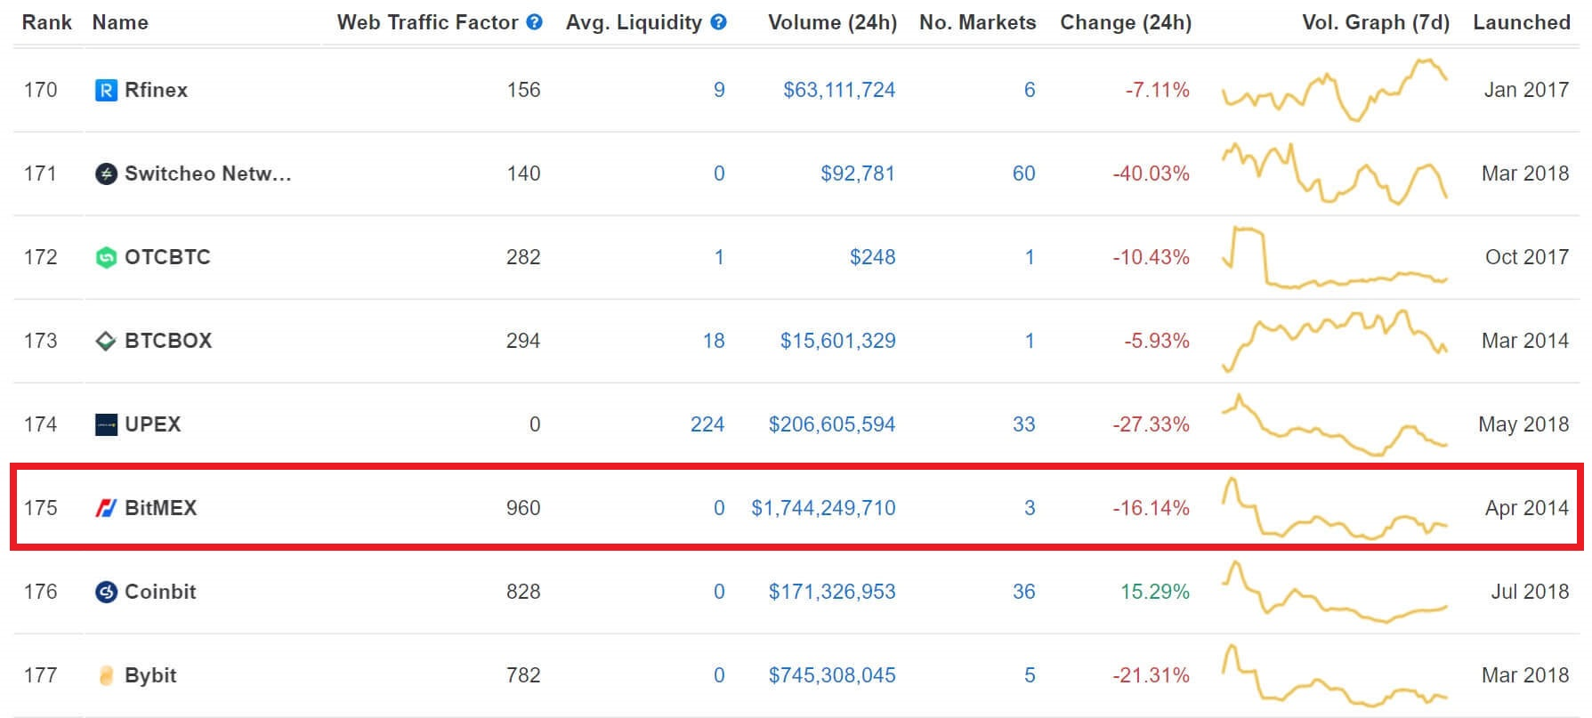Sort by No. Markets column header

[x=977, y=22]
